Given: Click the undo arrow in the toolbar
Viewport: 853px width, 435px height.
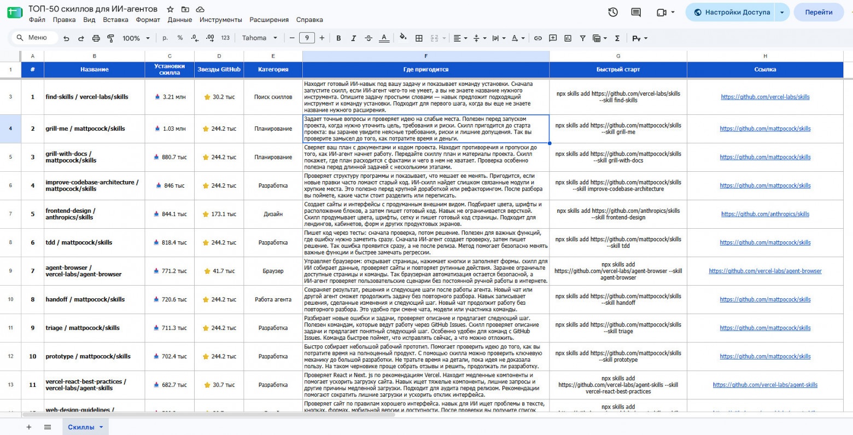Looking at the screenshot, I should click(66, 38).
